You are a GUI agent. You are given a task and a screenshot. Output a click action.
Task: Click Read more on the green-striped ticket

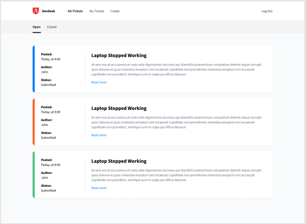[99, 188]
